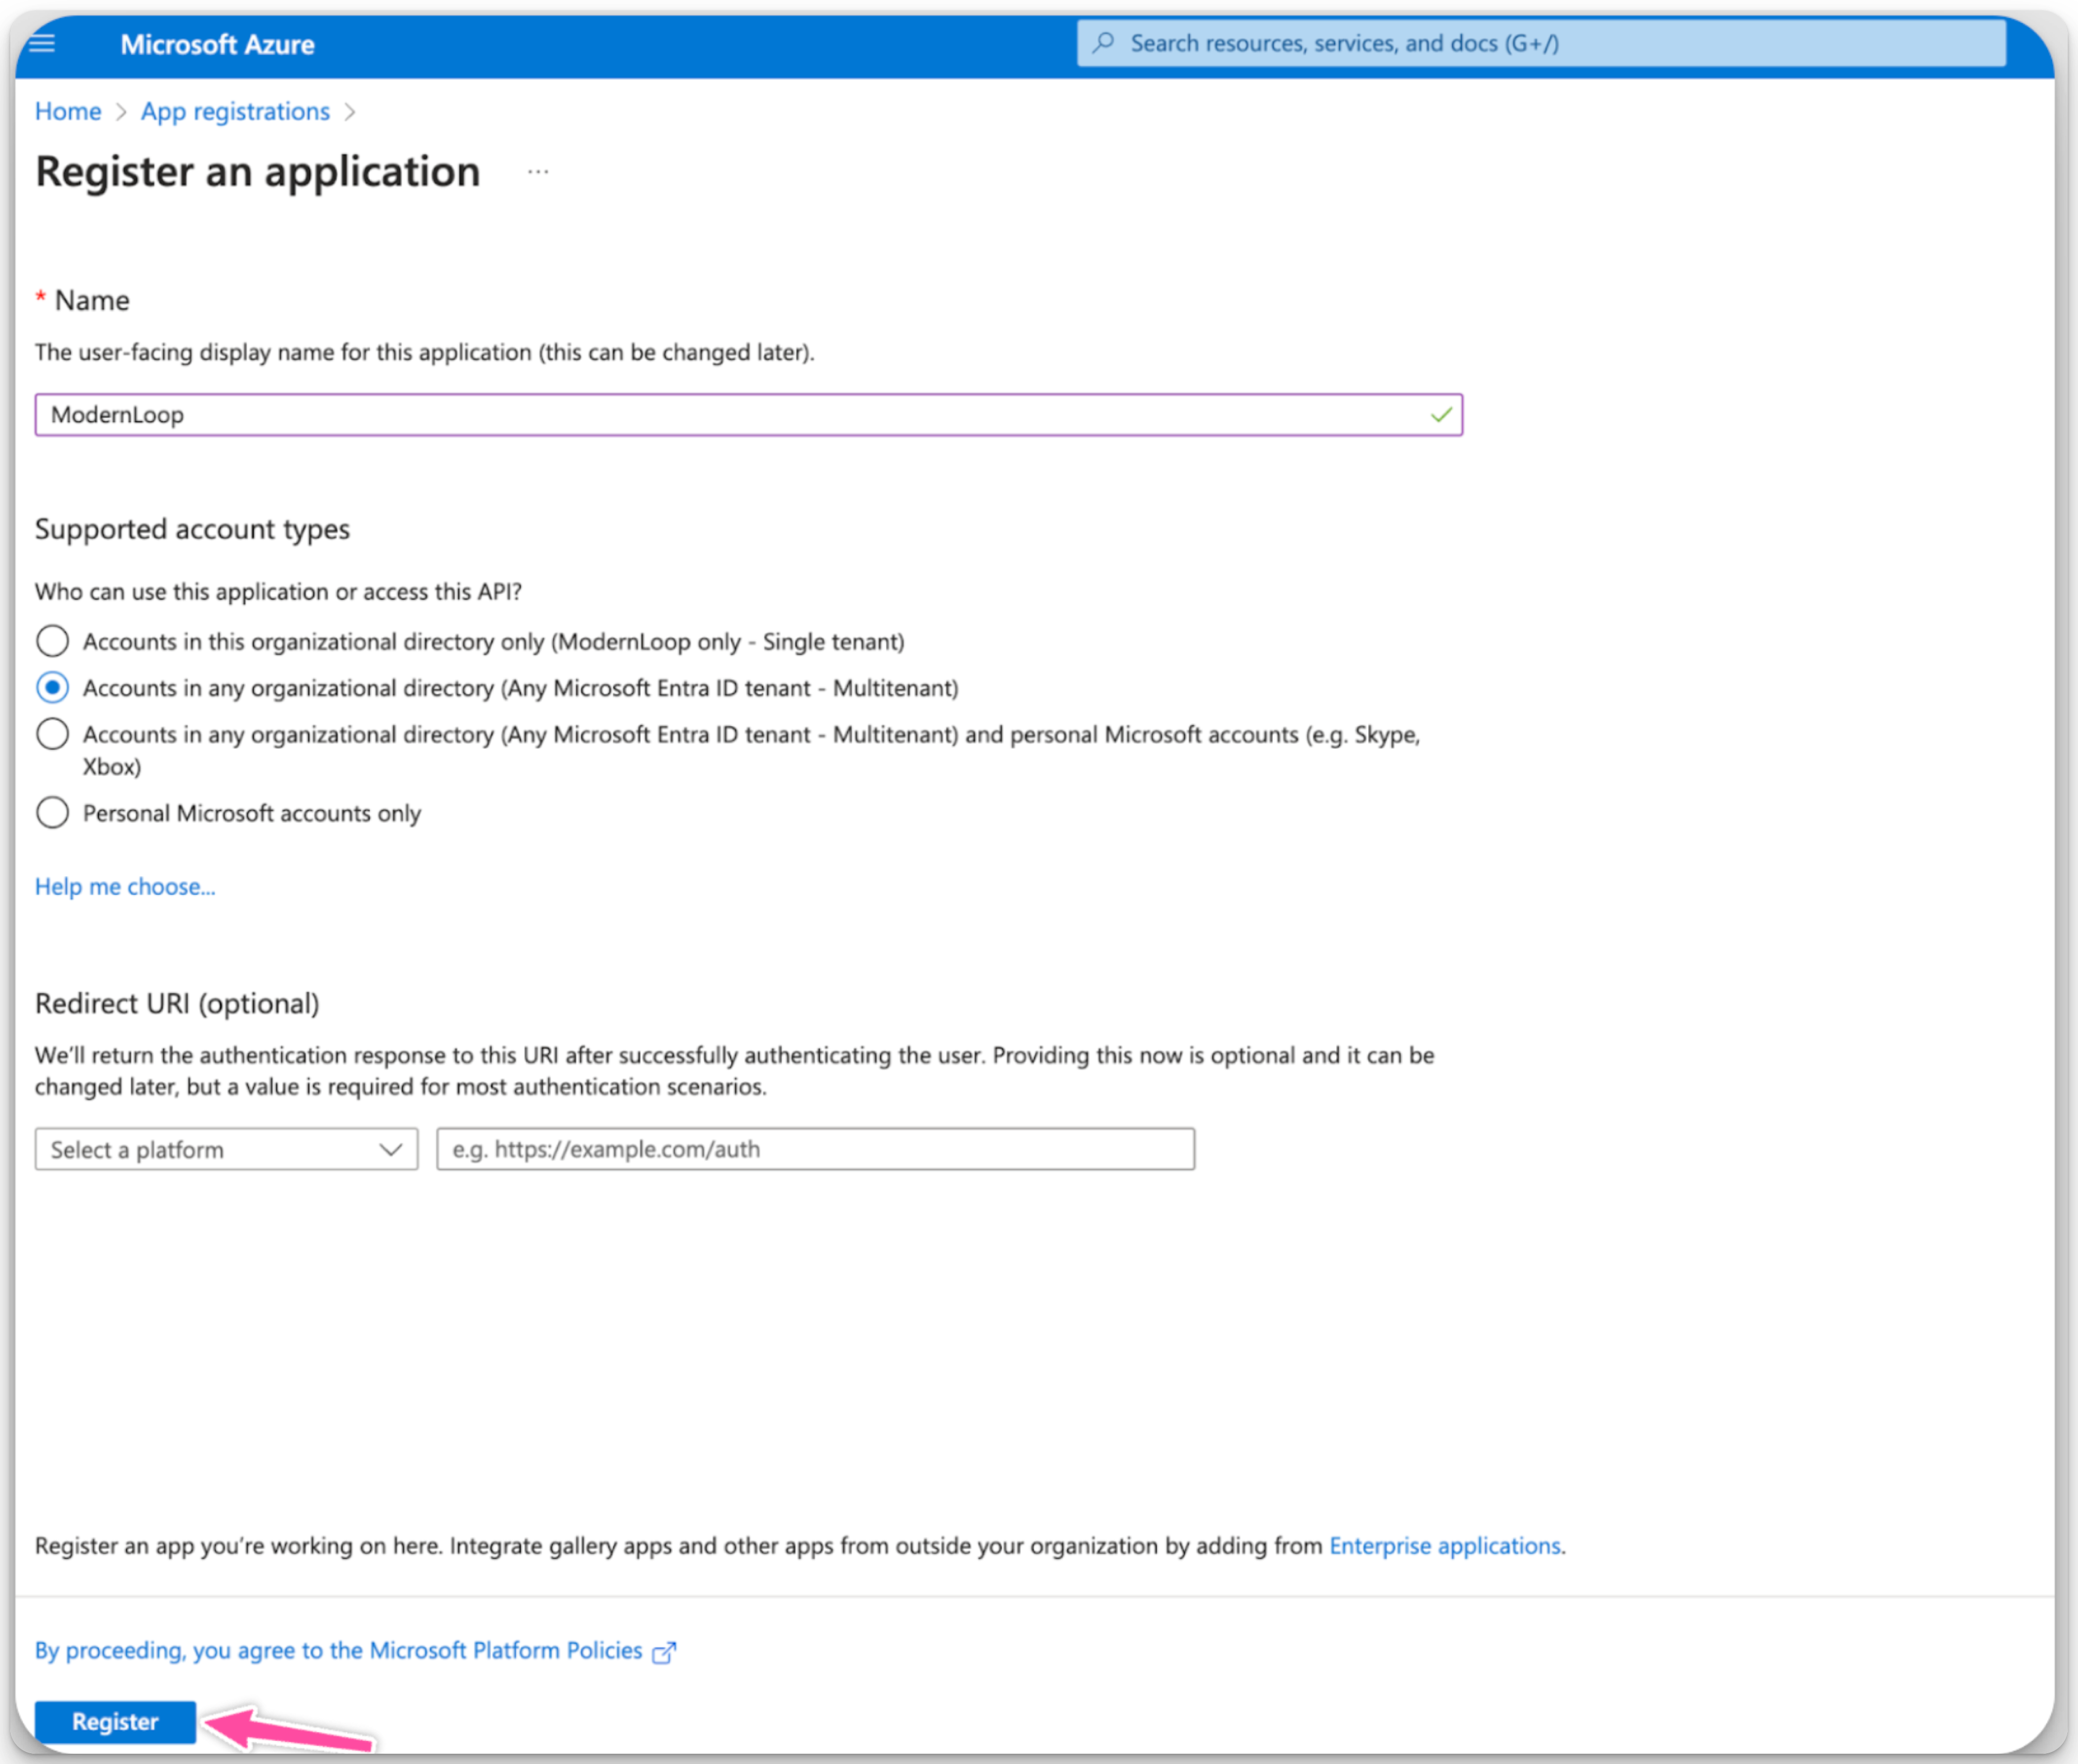Click the Register an application heading
Viewport: 2078px width, 1764px height.
(x=258, y=172)
